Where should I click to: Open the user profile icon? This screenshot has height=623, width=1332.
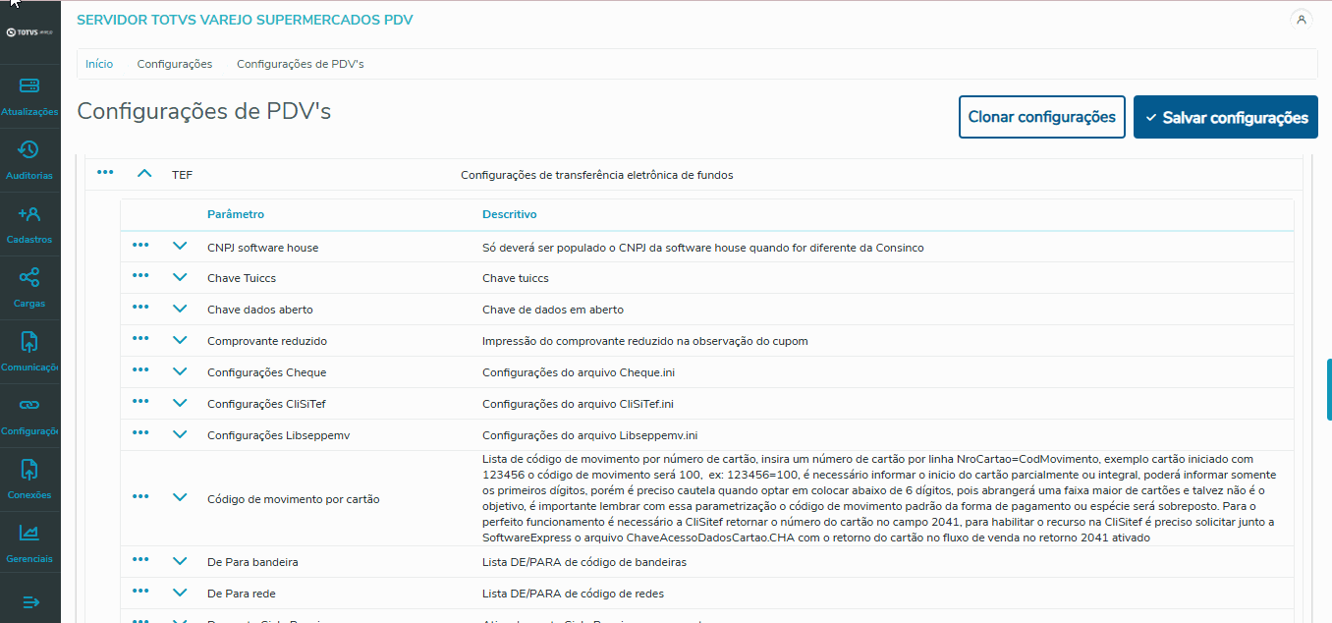click(x=1302, y=19)
